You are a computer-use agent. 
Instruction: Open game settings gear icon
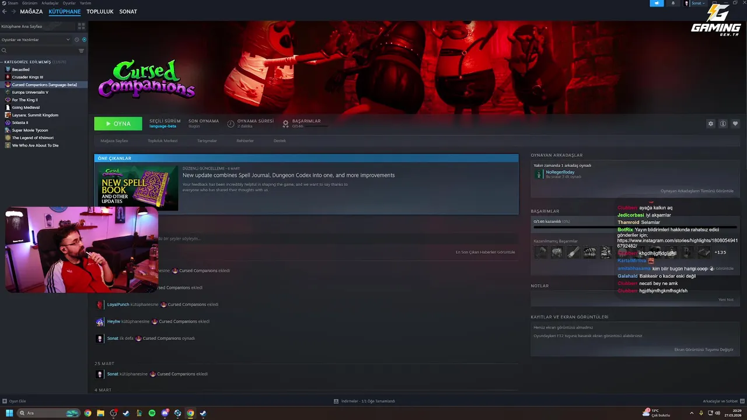710,124
